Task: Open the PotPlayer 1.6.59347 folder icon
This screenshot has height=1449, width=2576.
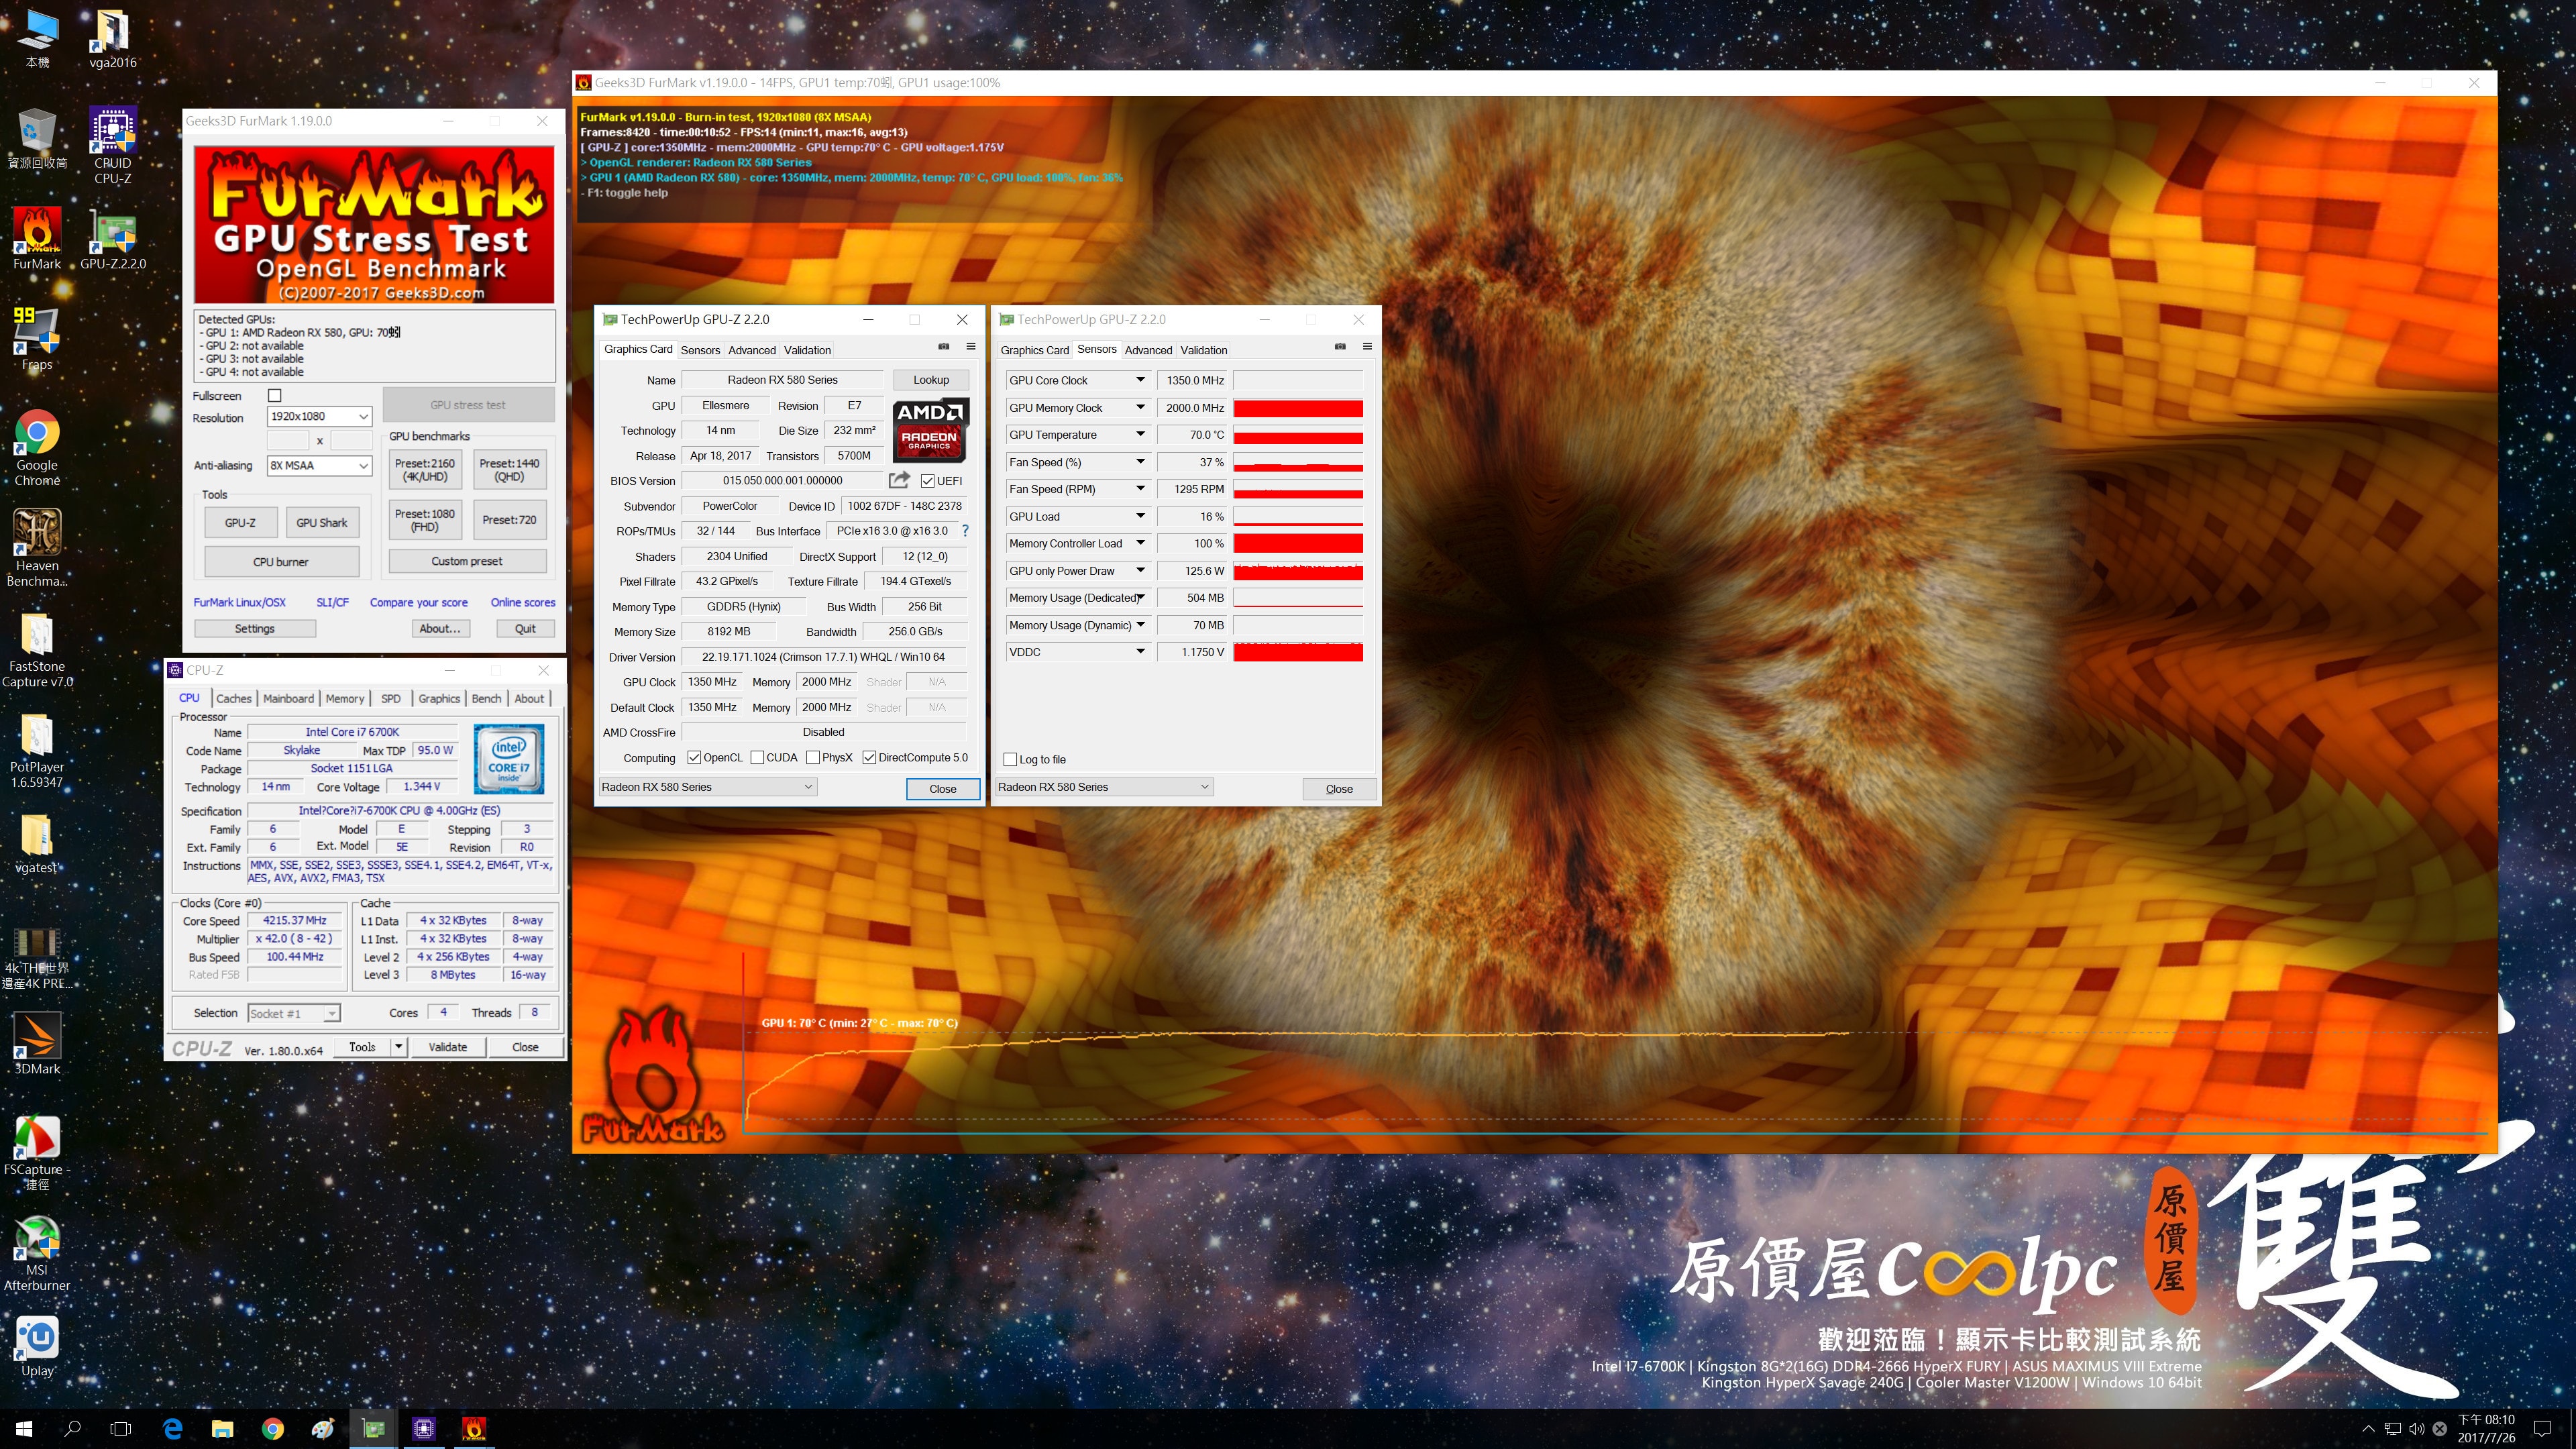Action: (37, 750)
